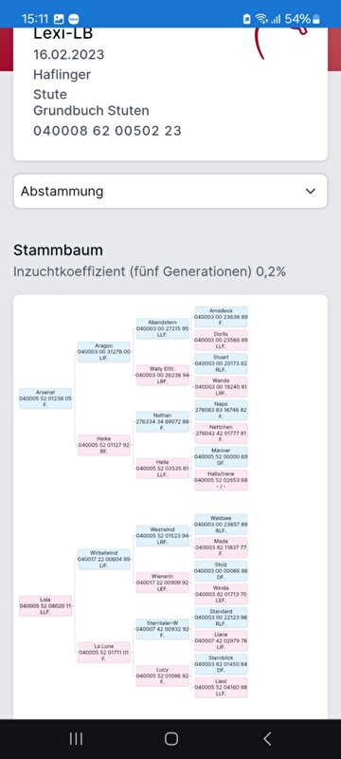Open the Amadeus great-grandsire node
Screen dimensions: 341x759
221,317
